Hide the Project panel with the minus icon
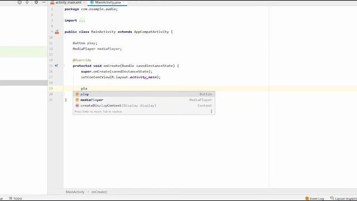 coord(44,2)
